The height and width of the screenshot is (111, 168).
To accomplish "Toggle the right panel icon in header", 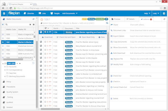I will pos(164,13).
